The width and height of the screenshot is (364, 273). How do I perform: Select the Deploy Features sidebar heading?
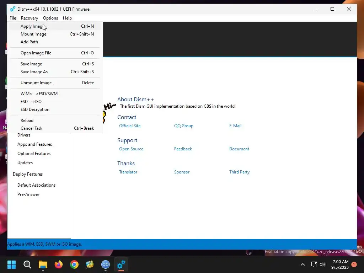click(28, 174)
